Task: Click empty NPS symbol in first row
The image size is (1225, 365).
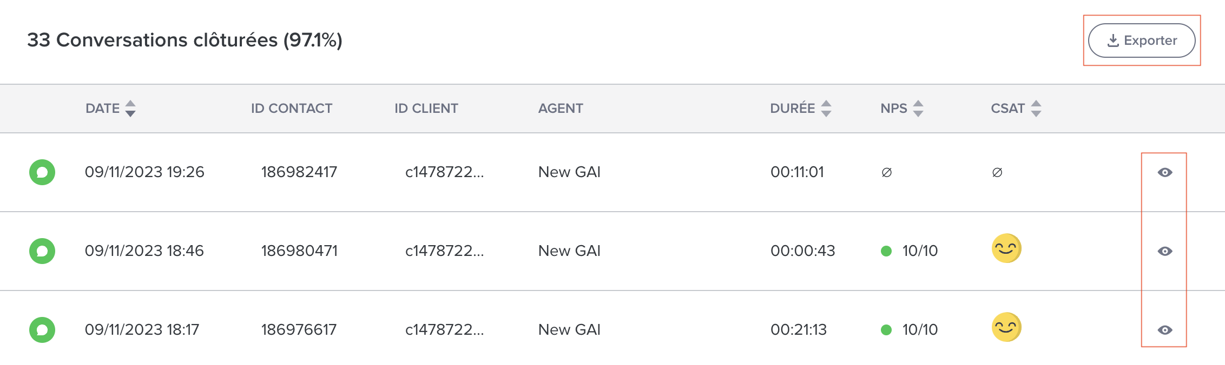Action: 887,172
